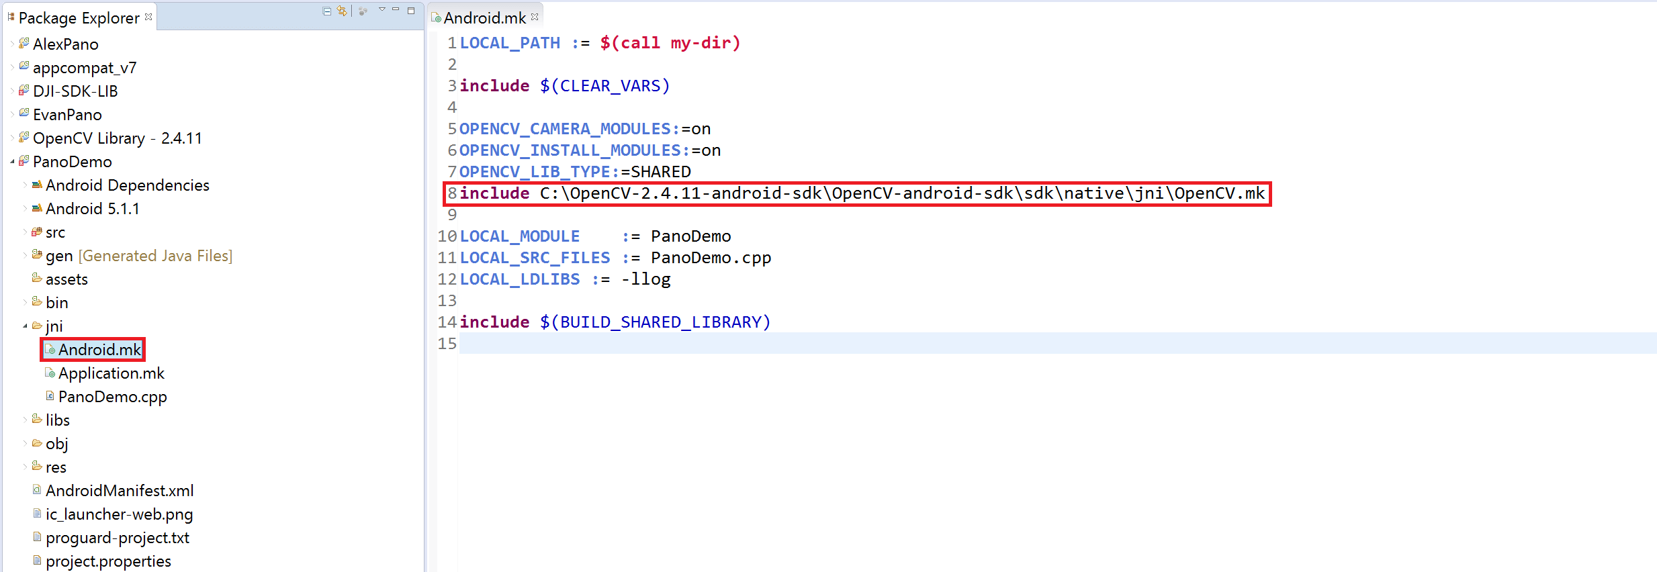This screenshot has height=572, width=1657.
Task: Click the PanoDemo.cpp file icon
Action: pos(50,397)
